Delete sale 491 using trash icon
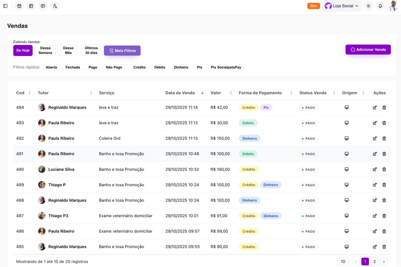 point(384,154)
